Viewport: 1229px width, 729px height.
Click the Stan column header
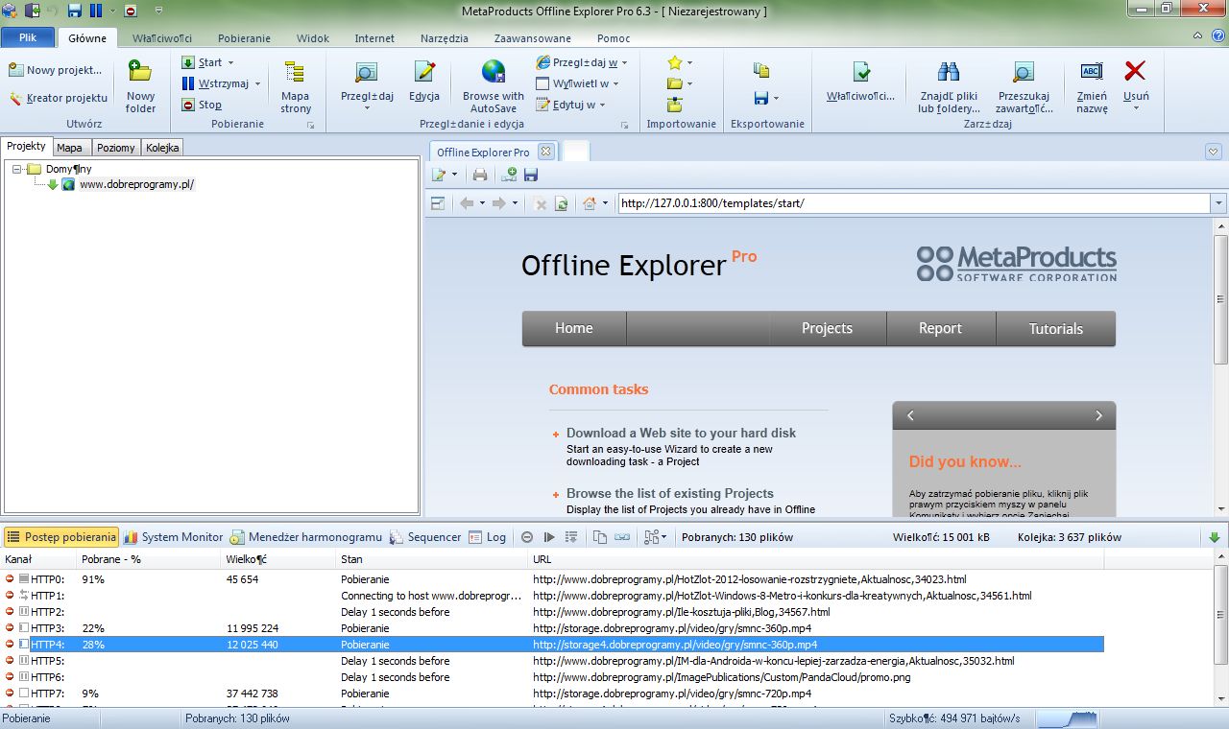[x=432, y=559]
